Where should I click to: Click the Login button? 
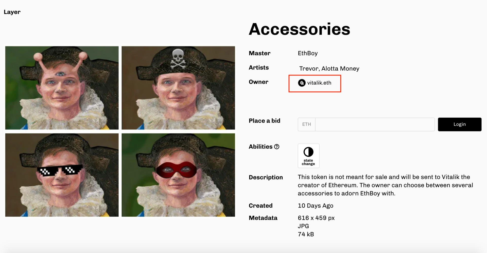[460, 124]
